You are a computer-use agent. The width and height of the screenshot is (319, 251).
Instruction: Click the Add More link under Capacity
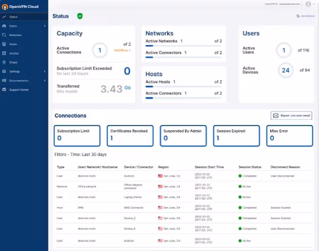point(122,51)
